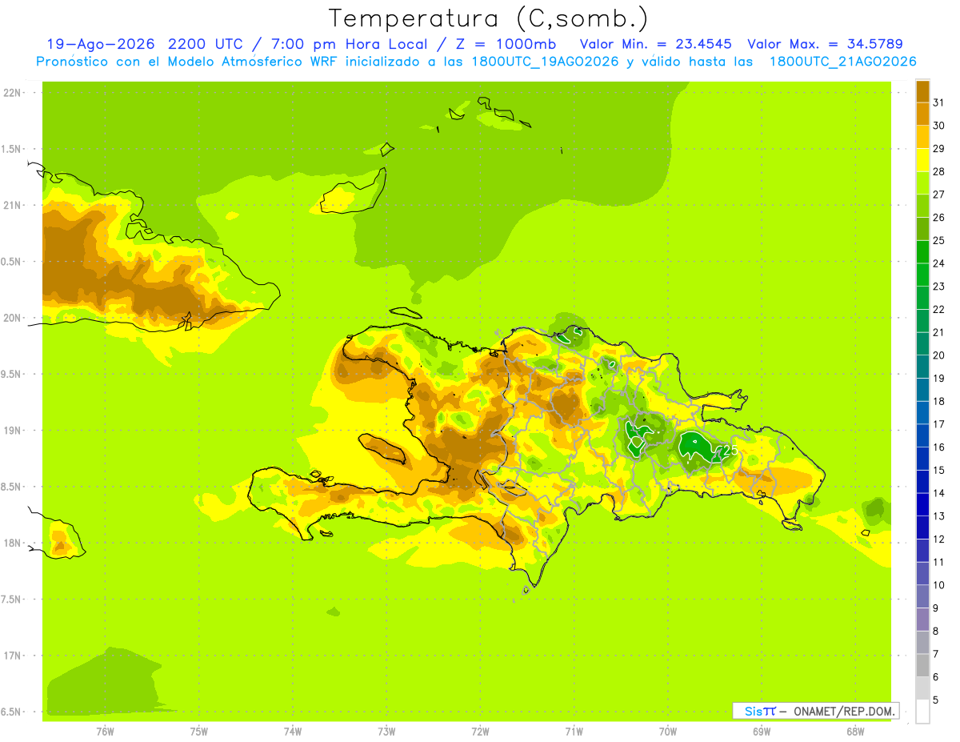Click the legend swatch between 25 and 26
This screenshot has height=742, width=960.
click(x=922, y=229)
